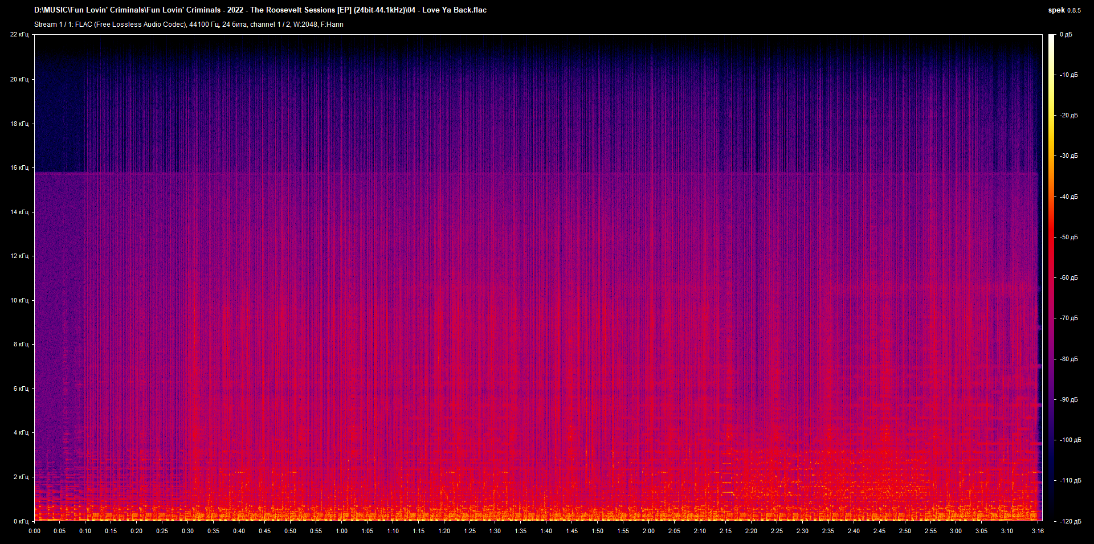Click the 4 кГц frequency axis label

[21, 432]
